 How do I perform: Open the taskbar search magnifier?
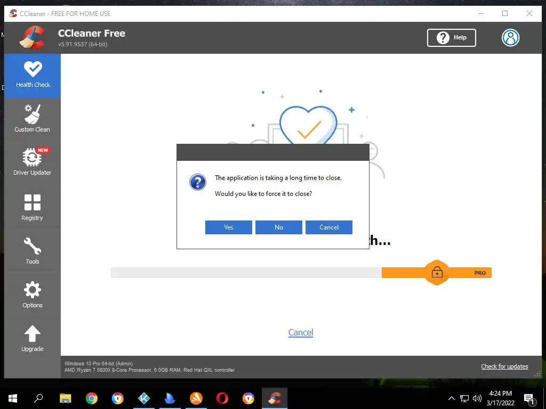[x=38, y=398]
